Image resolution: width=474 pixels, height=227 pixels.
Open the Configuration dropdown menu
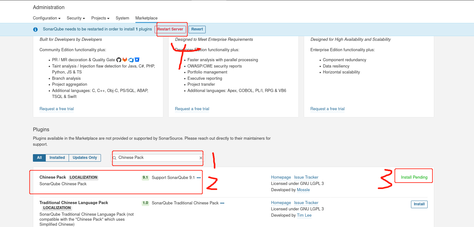click(x=47, y=18)
